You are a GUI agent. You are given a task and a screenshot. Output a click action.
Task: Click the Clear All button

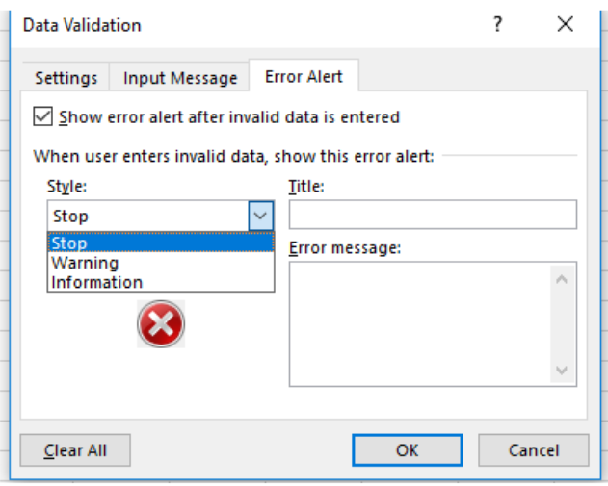click(x=75, y=450)
